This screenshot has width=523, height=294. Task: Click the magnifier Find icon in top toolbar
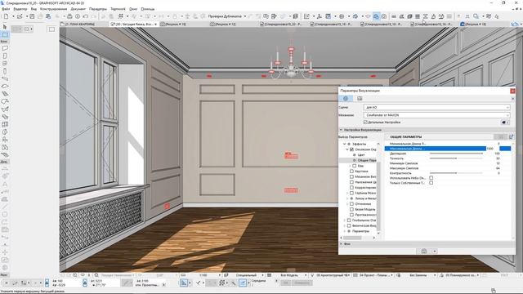pos(476,16)
